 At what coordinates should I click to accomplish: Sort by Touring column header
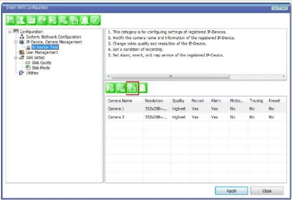258,101
